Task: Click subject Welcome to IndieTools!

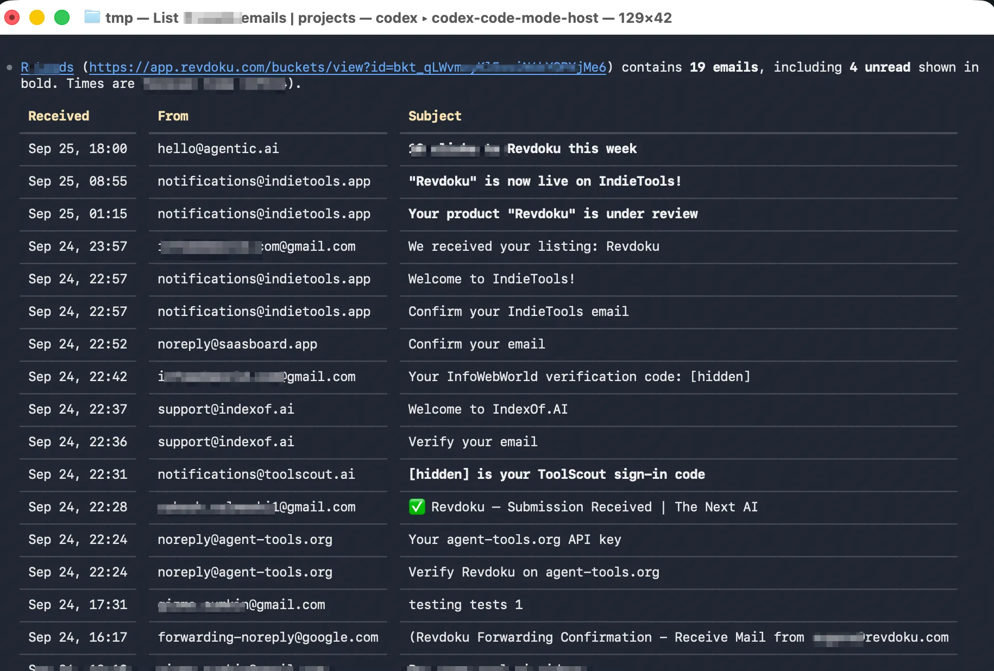Action: tap(492, 279)
